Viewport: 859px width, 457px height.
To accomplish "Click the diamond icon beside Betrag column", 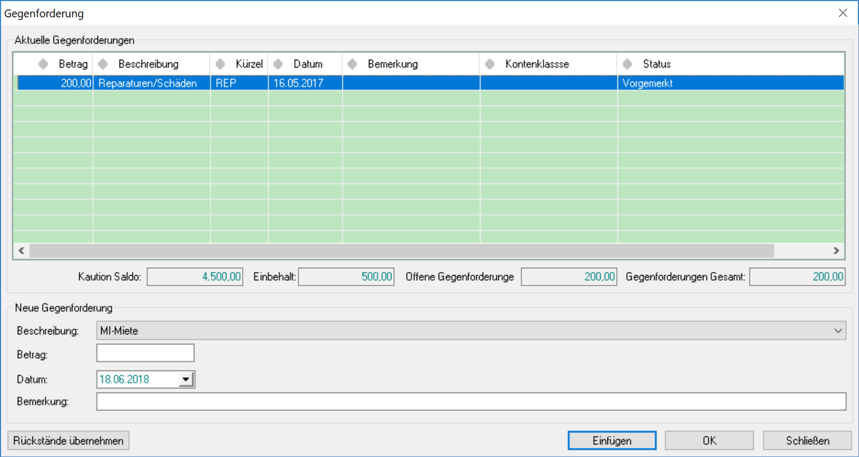I will 43,64.
